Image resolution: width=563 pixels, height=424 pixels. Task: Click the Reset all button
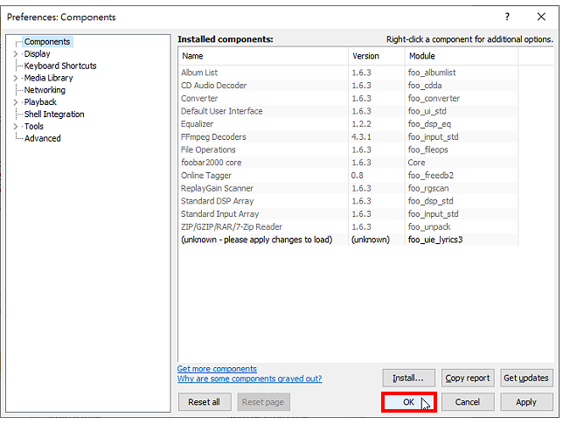pyautogui.click(x=205, y=402)
